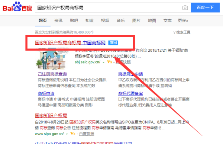This screenshot has width=223, height=144.
Task: Open 国家知识产权局商标局 中国商标网 result link
Action: coord(70,42)
